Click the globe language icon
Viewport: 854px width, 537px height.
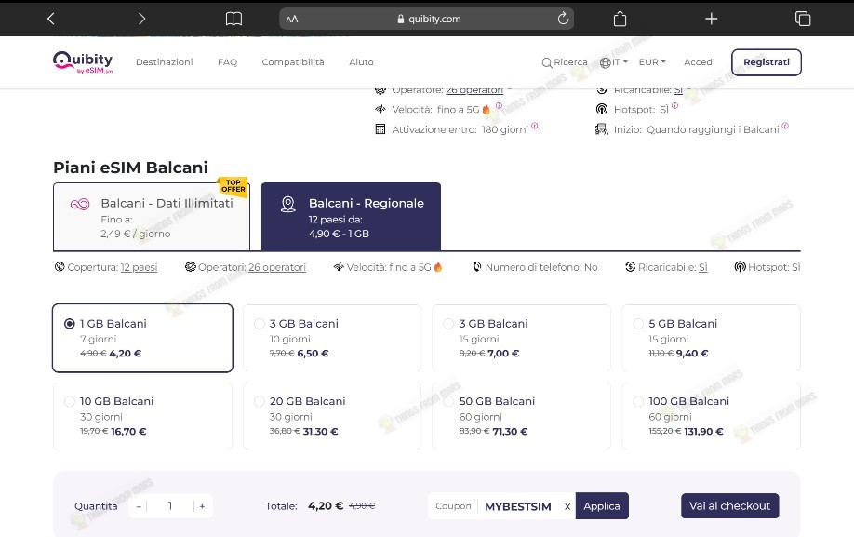[x=605, y=62]
